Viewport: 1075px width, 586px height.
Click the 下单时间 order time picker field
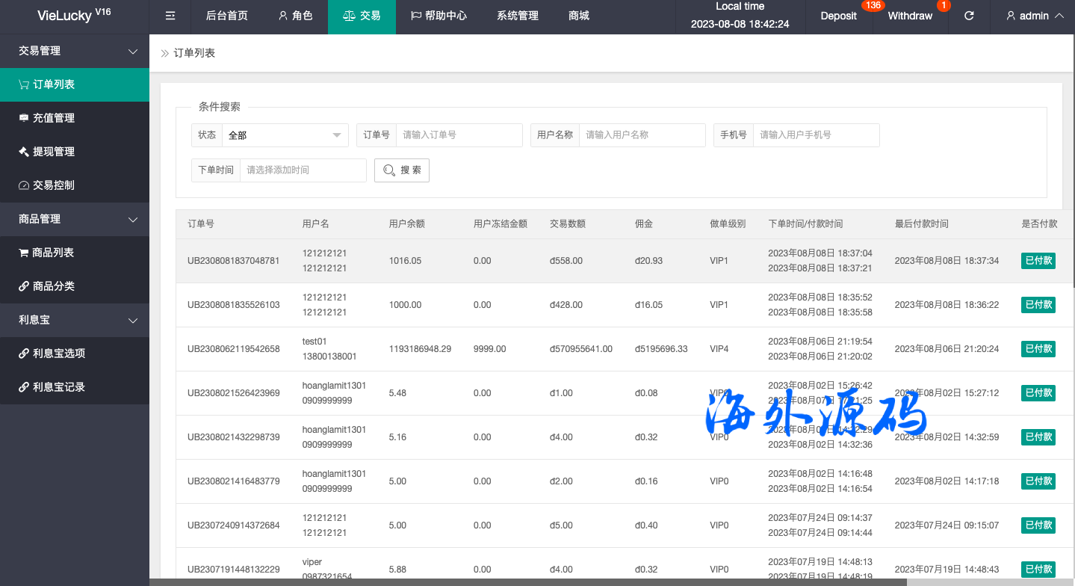coord(303,170)
